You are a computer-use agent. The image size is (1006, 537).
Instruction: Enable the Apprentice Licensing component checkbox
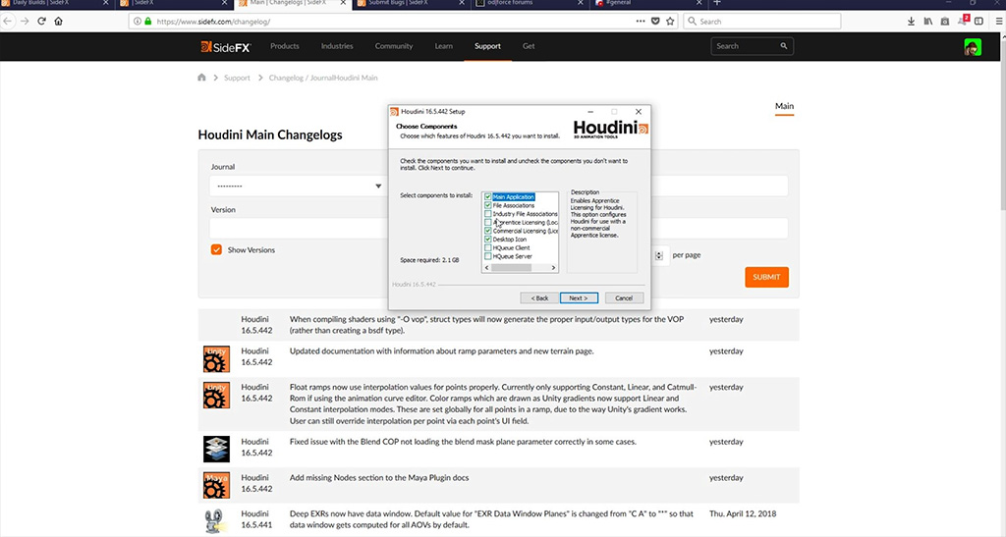(488, 222)
